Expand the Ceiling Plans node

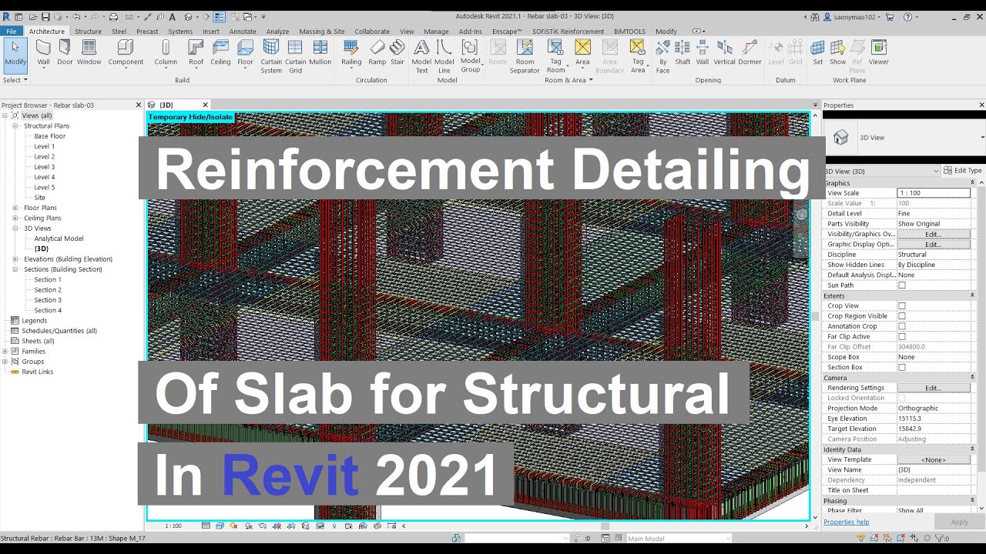click(x=15, y=218)
